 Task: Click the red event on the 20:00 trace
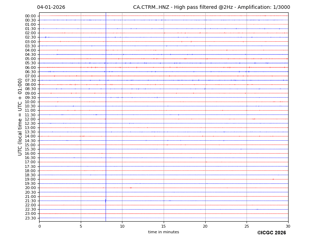coord(131,188)
